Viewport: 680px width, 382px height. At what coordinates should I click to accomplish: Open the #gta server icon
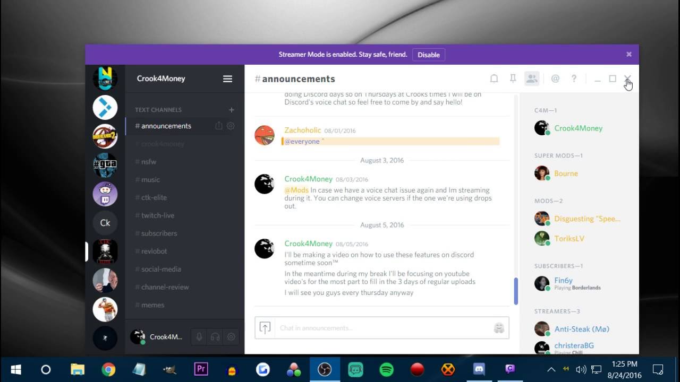105,165
